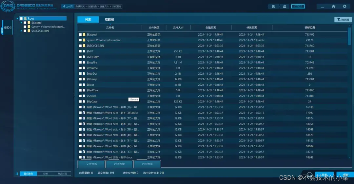Click the DRS logo emblem
Image resolution: width=354 pixels, height=184 pixels.
[8, 6]
